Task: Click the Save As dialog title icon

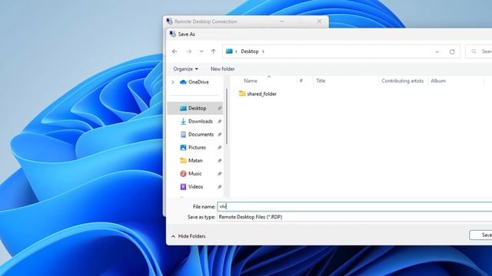Action: 173,34
